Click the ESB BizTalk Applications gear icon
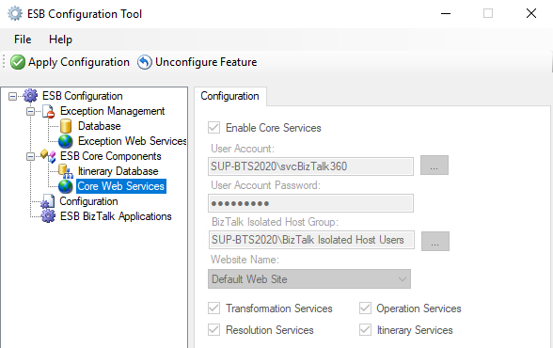This screenshot has height=348, width=553. (48, 216)
